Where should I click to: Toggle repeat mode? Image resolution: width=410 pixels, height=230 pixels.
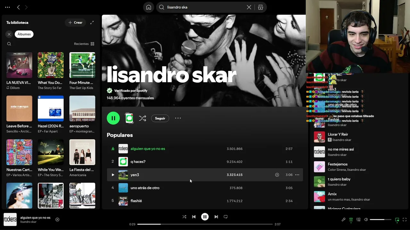[225, 217]
